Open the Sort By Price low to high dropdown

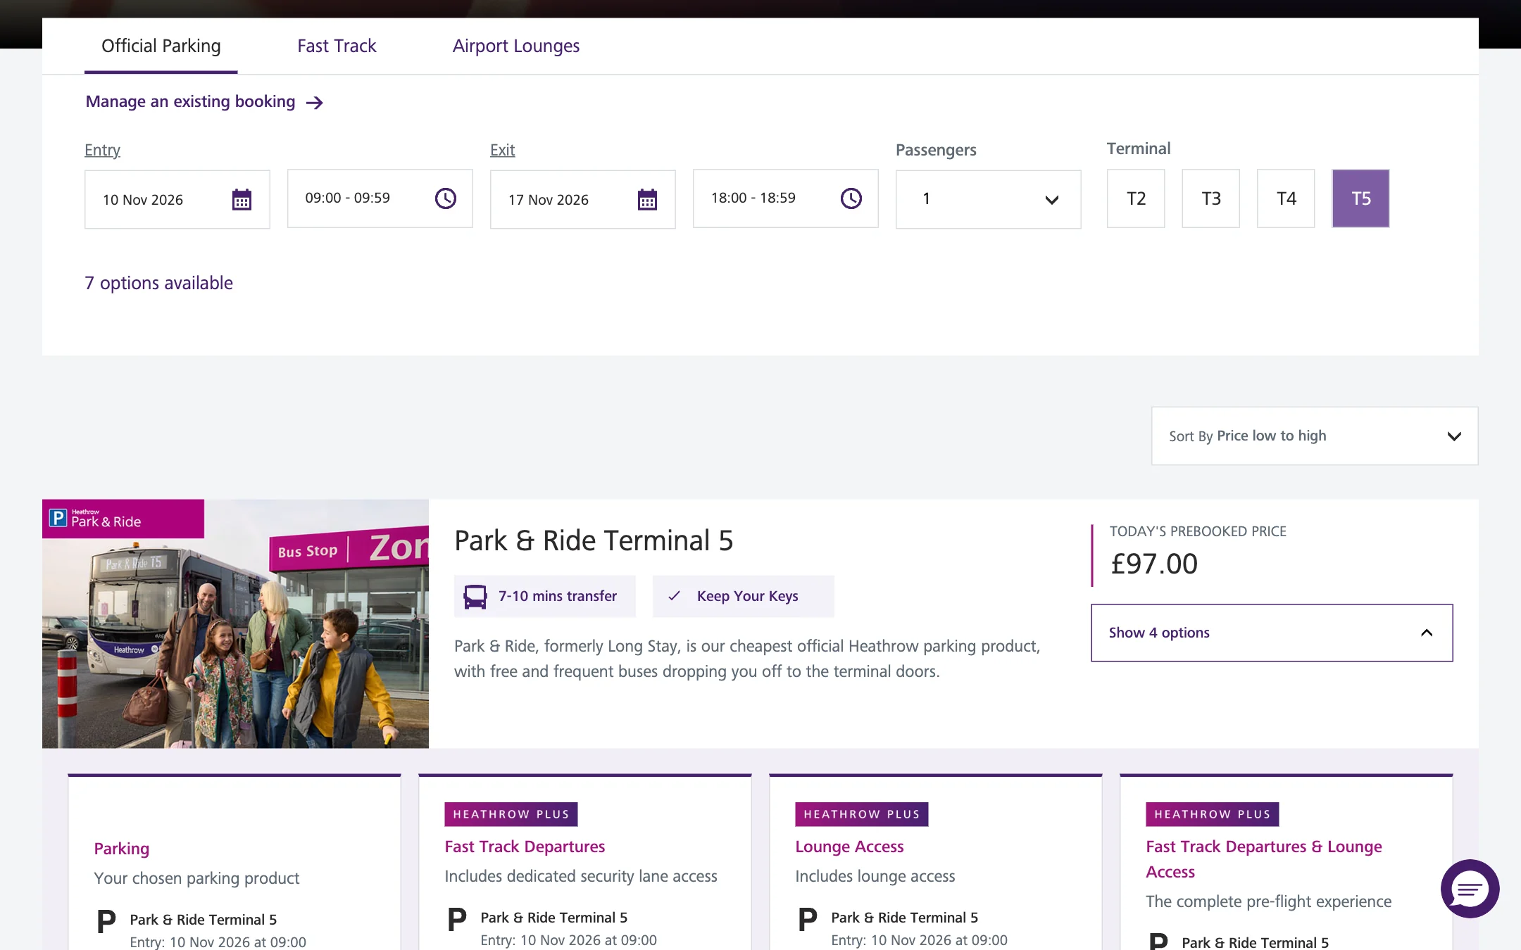(1315, 436)
